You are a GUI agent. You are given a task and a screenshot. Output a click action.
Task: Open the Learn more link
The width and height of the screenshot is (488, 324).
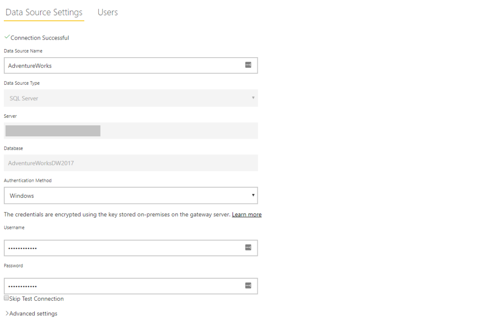(246, 215)
